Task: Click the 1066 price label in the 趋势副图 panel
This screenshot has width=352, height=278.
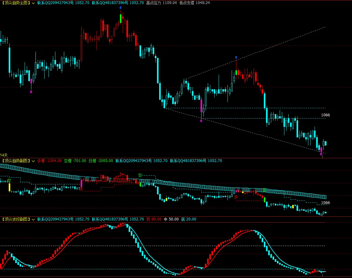Action: (326, 203)
